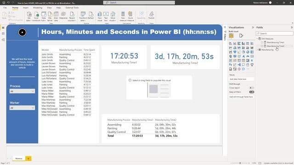
Task: Click the Fields pane search box
Action: [275, 33]
